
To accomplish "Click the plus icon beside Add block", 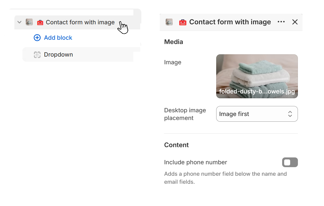I will click(x=37, y=37).
